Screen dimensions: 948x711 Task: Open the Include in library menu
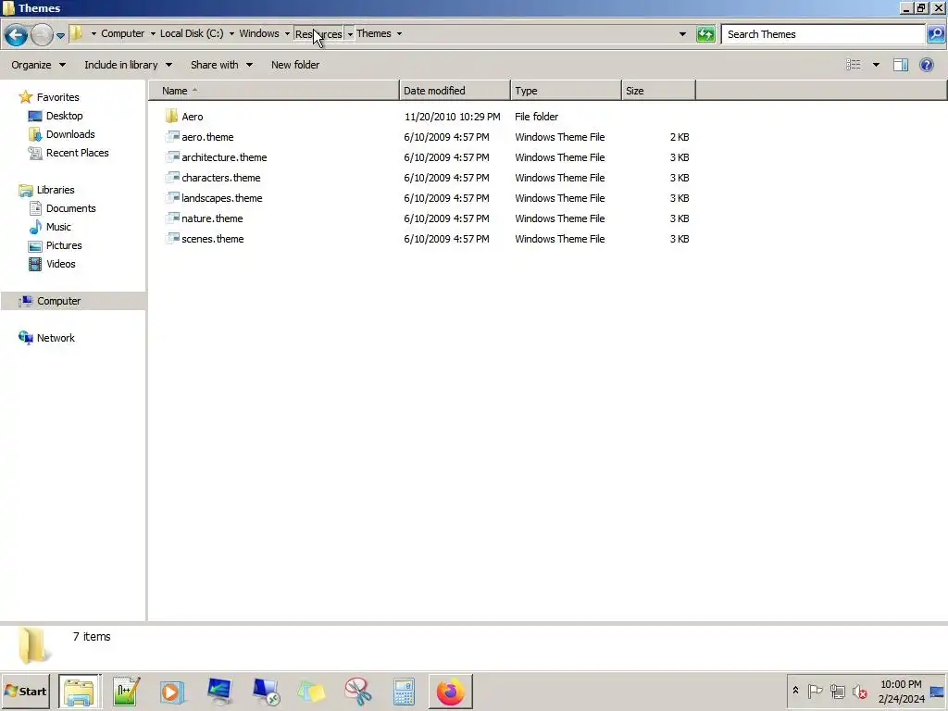128,65
